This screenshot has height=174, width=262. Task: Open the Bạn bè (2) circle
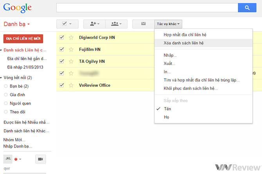pos(19,86)
